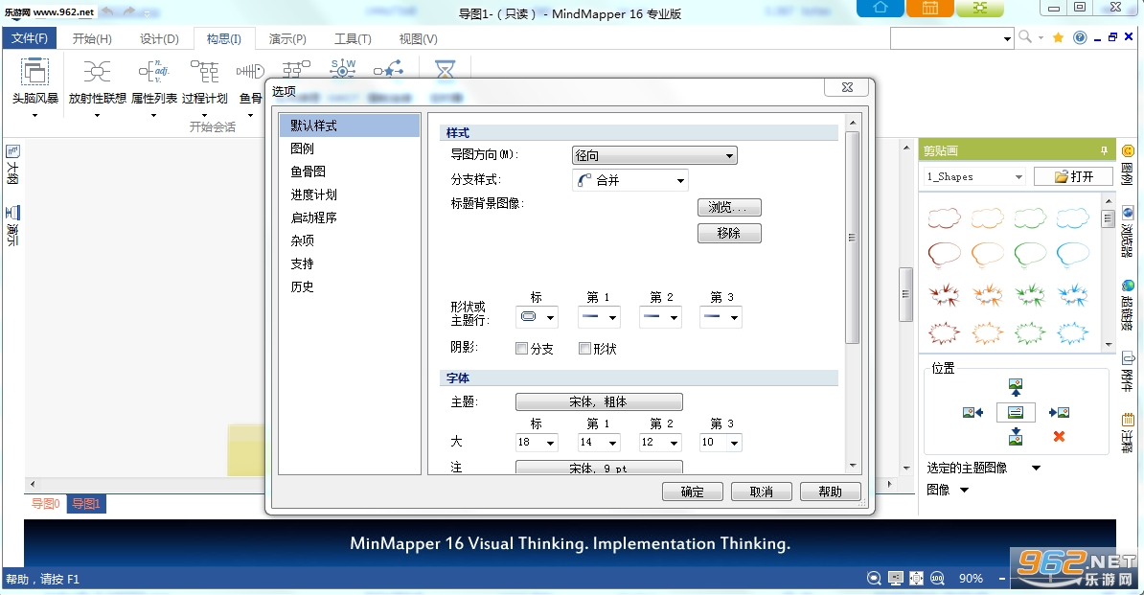Click the 浏览... browse button
The height and width of the screenshot is (595, 1144).
729,207
